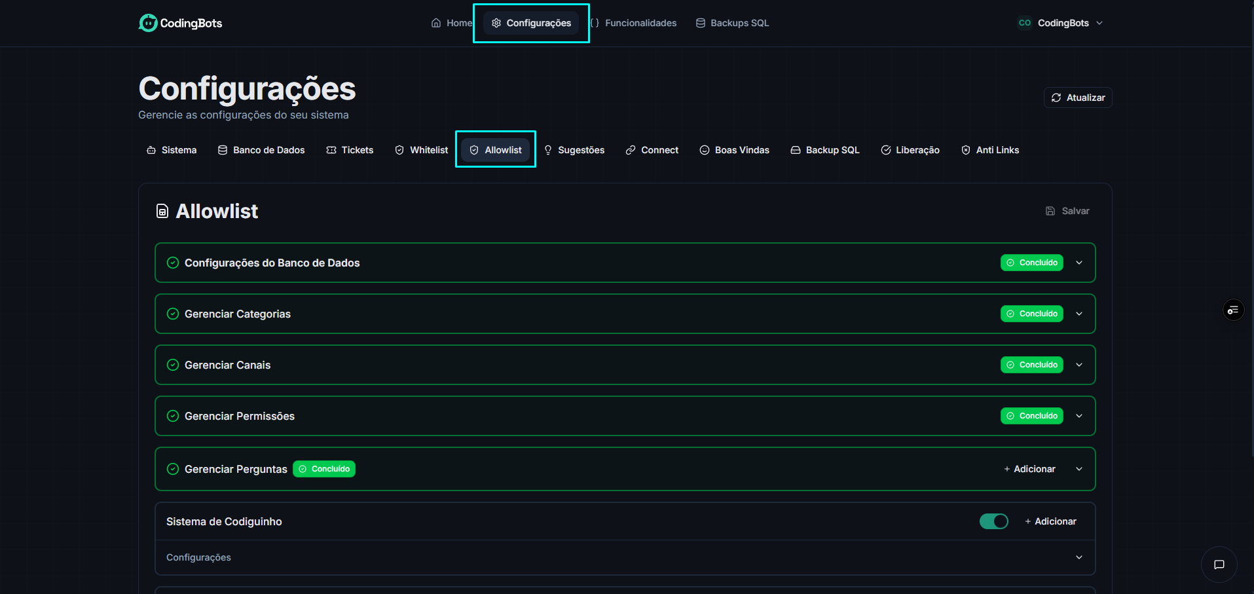1254x594 pixels.
Task: Click the document icon beside Allowlist heading
Action: click(x=162, y=211)
